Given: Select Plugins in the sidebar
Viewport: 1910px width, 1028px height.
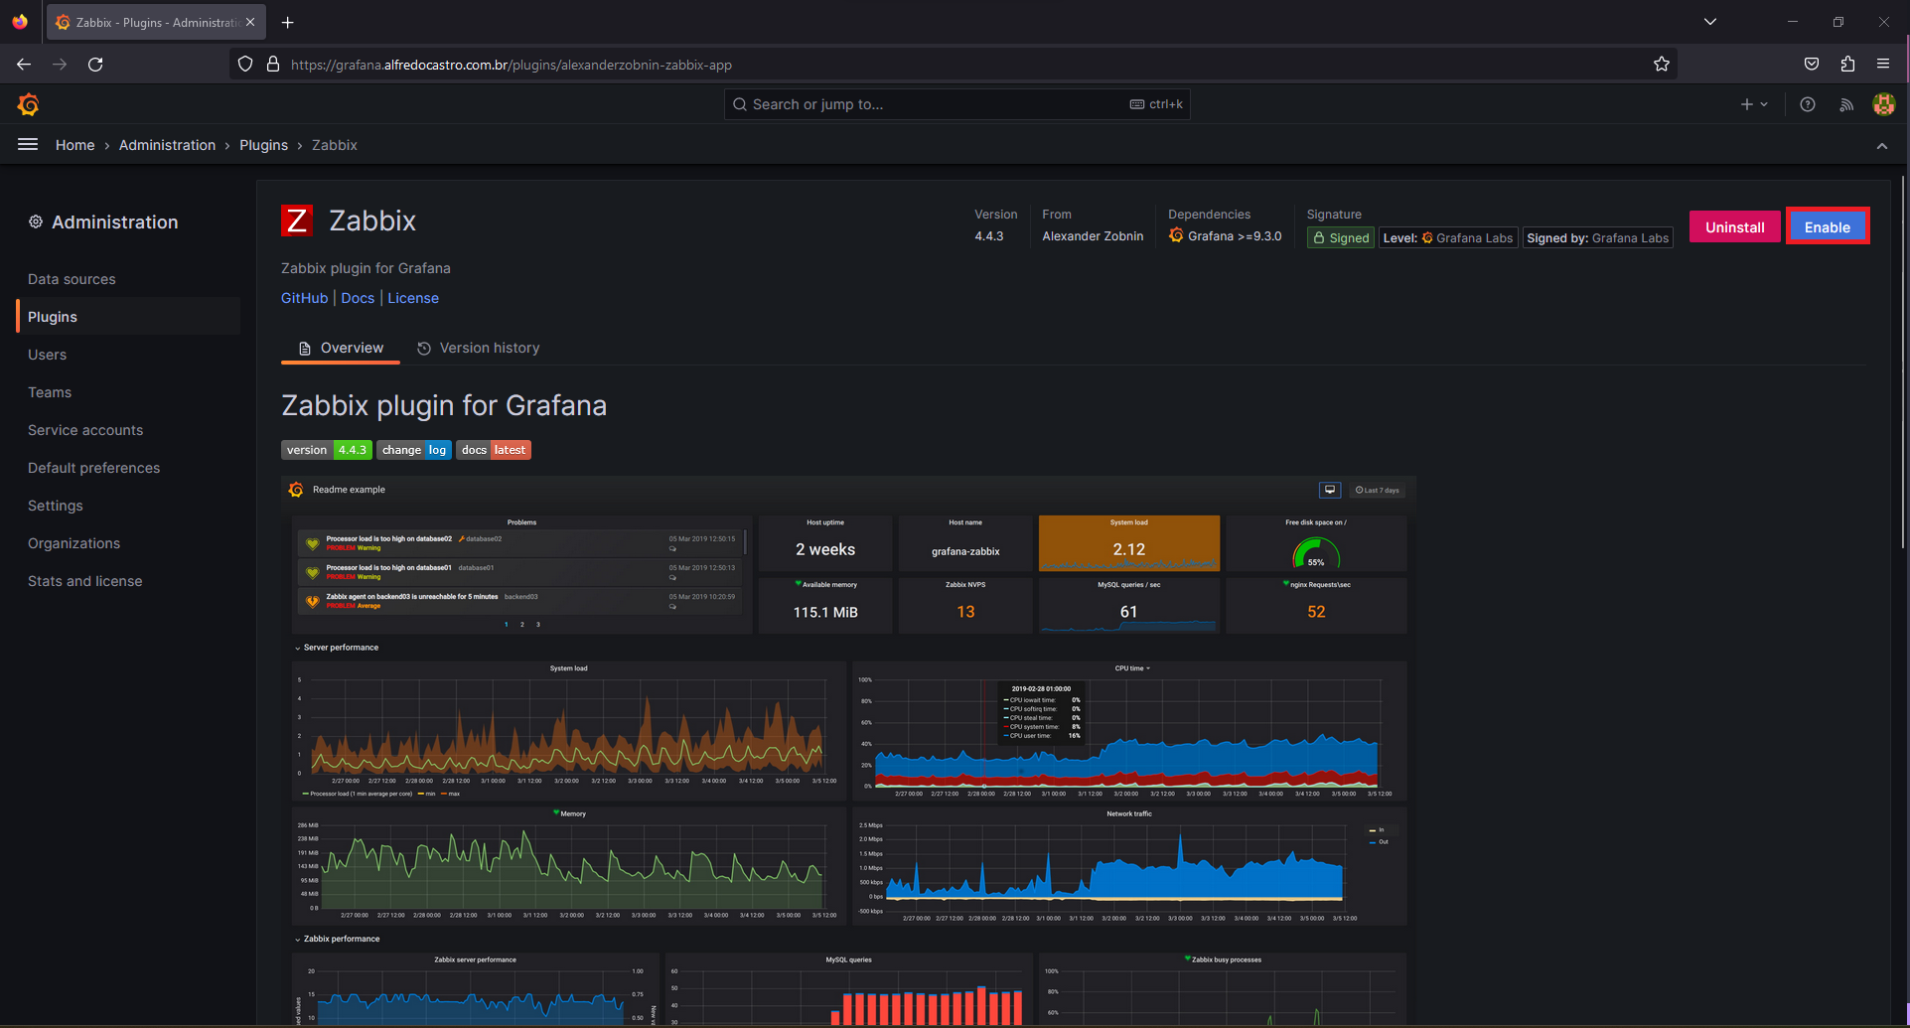Looking at the screenshot, I should (x=128, y=317).
